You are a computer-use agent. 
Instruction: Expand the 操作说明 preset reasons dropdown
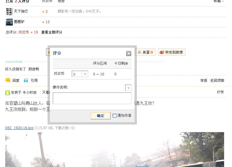pos(128,88)
